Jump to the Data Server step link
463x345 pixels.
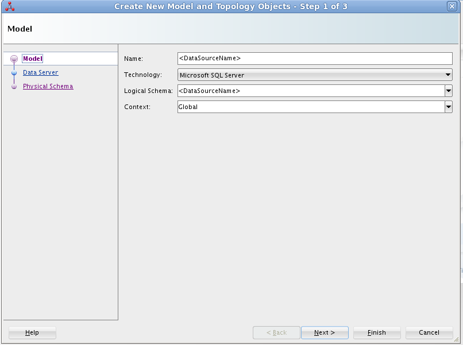40,72
